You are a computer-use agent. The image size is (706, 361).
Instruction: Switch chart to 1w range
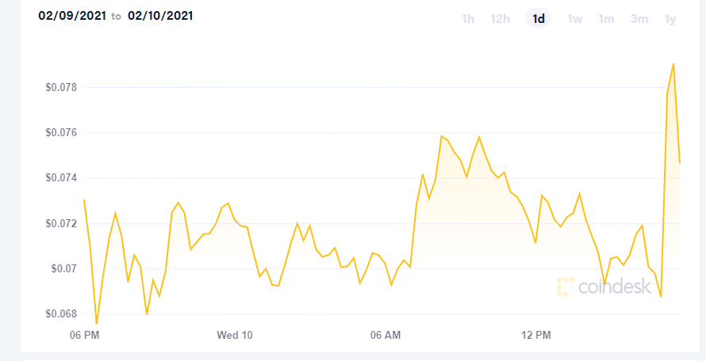[x=574, y=19]
